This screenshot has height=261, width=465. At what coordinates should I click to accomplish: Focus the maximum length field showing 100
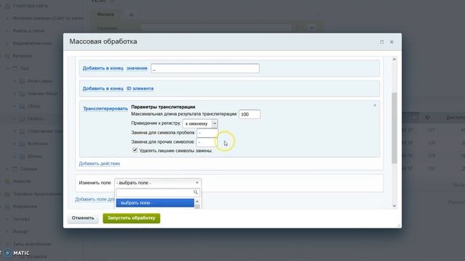pos(250,115)
